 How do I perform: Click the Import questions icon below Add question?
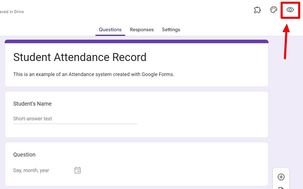(x=281, y=188)
